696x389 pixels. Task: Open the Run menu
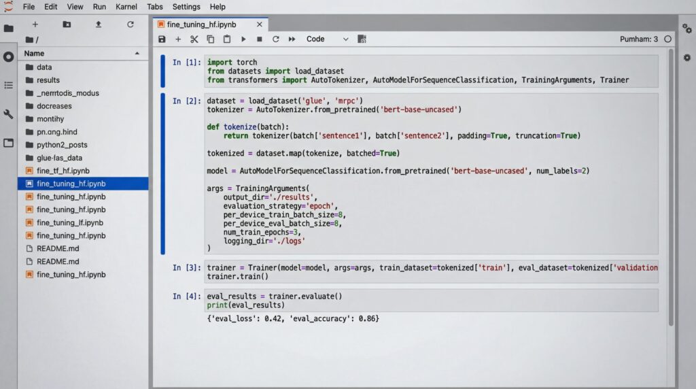coord(99,7)
